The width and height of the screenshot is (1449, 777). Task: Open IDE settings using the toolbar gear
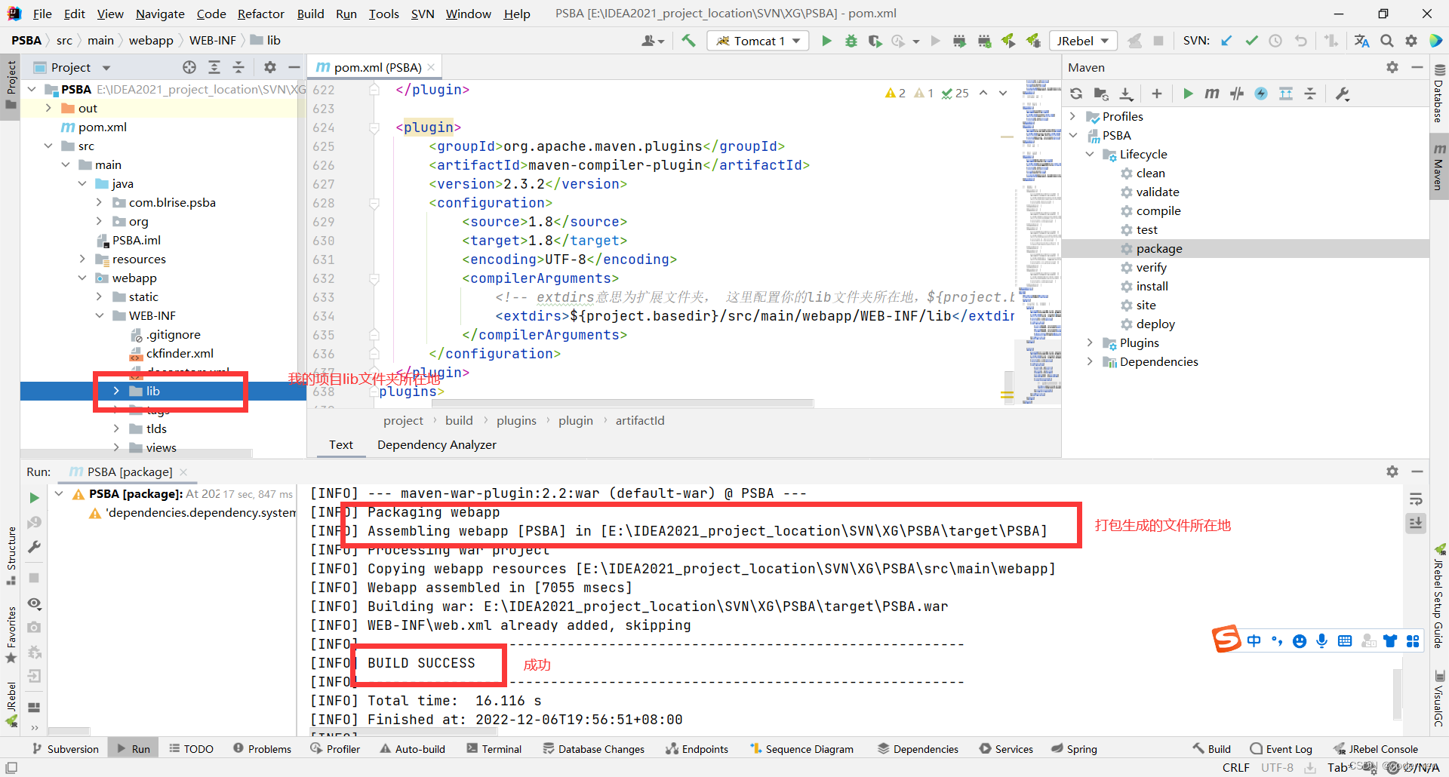(1411, 41)
